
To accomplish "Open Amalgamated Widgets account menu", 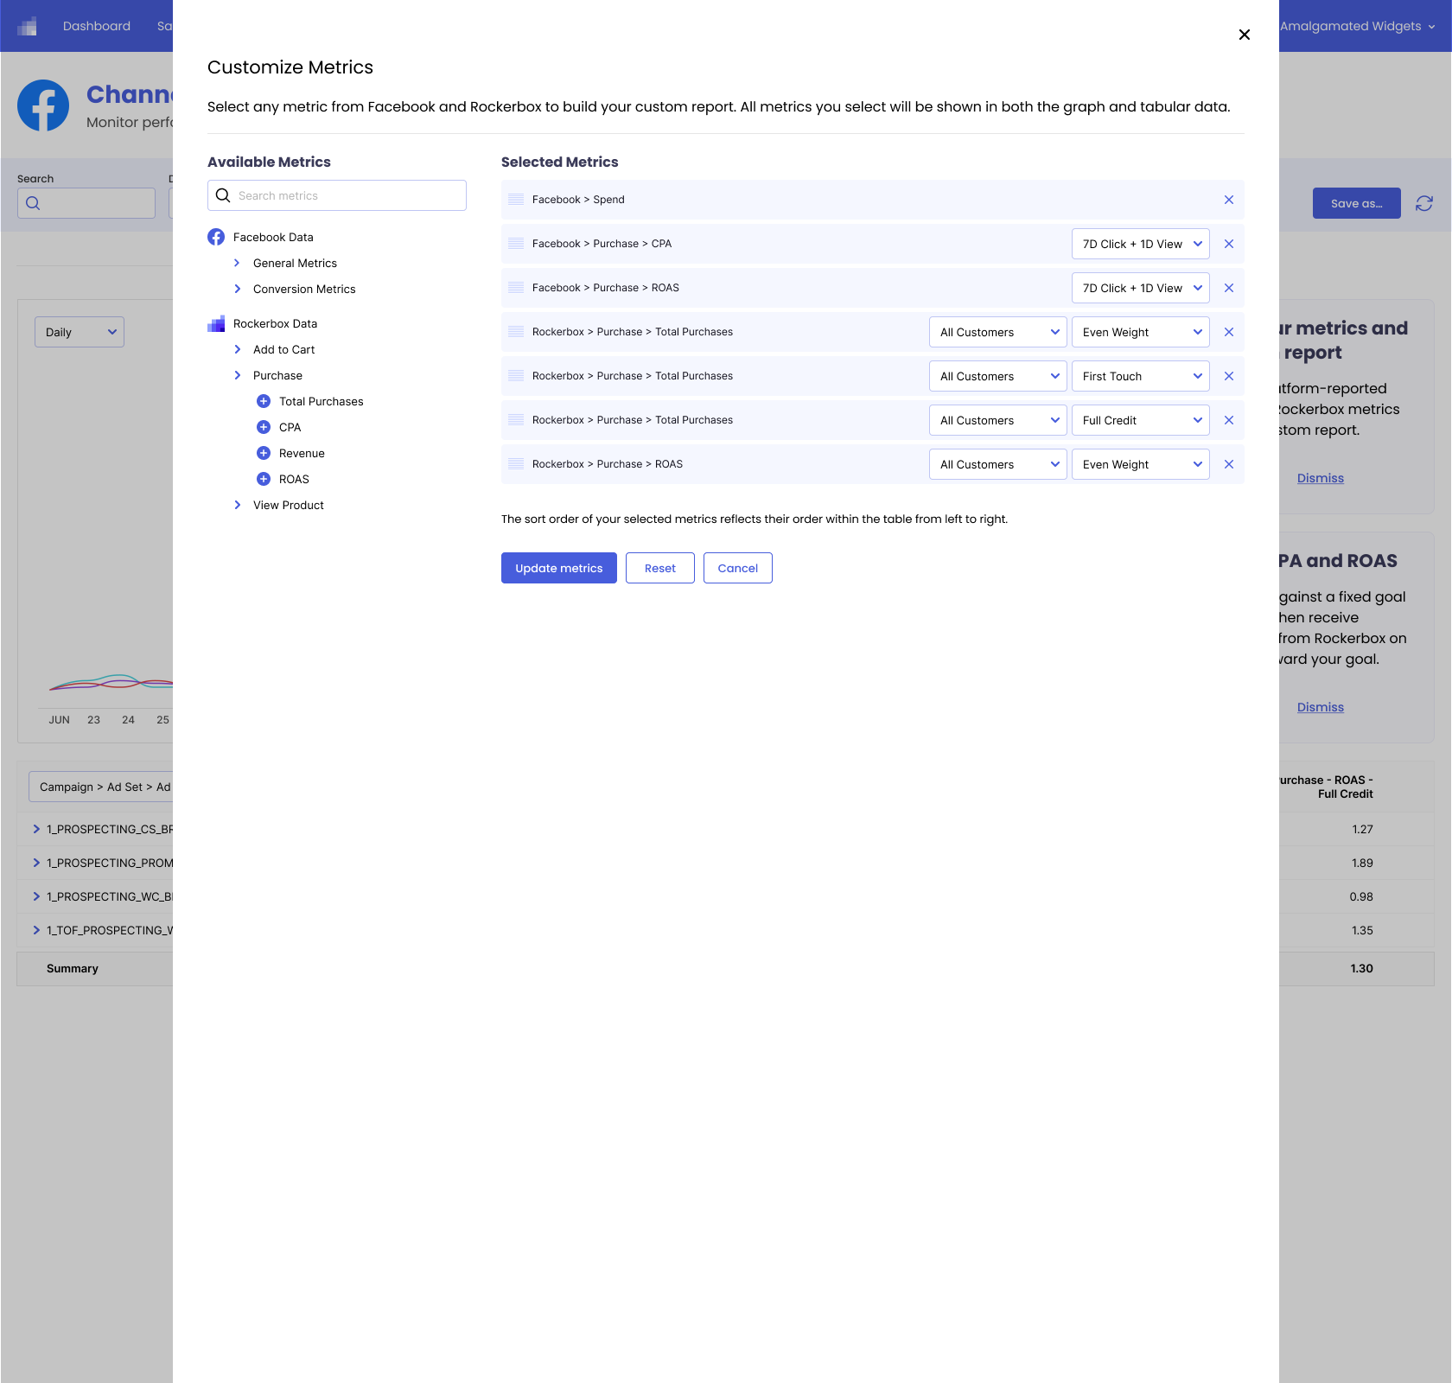I will (x=1357, y=26).
